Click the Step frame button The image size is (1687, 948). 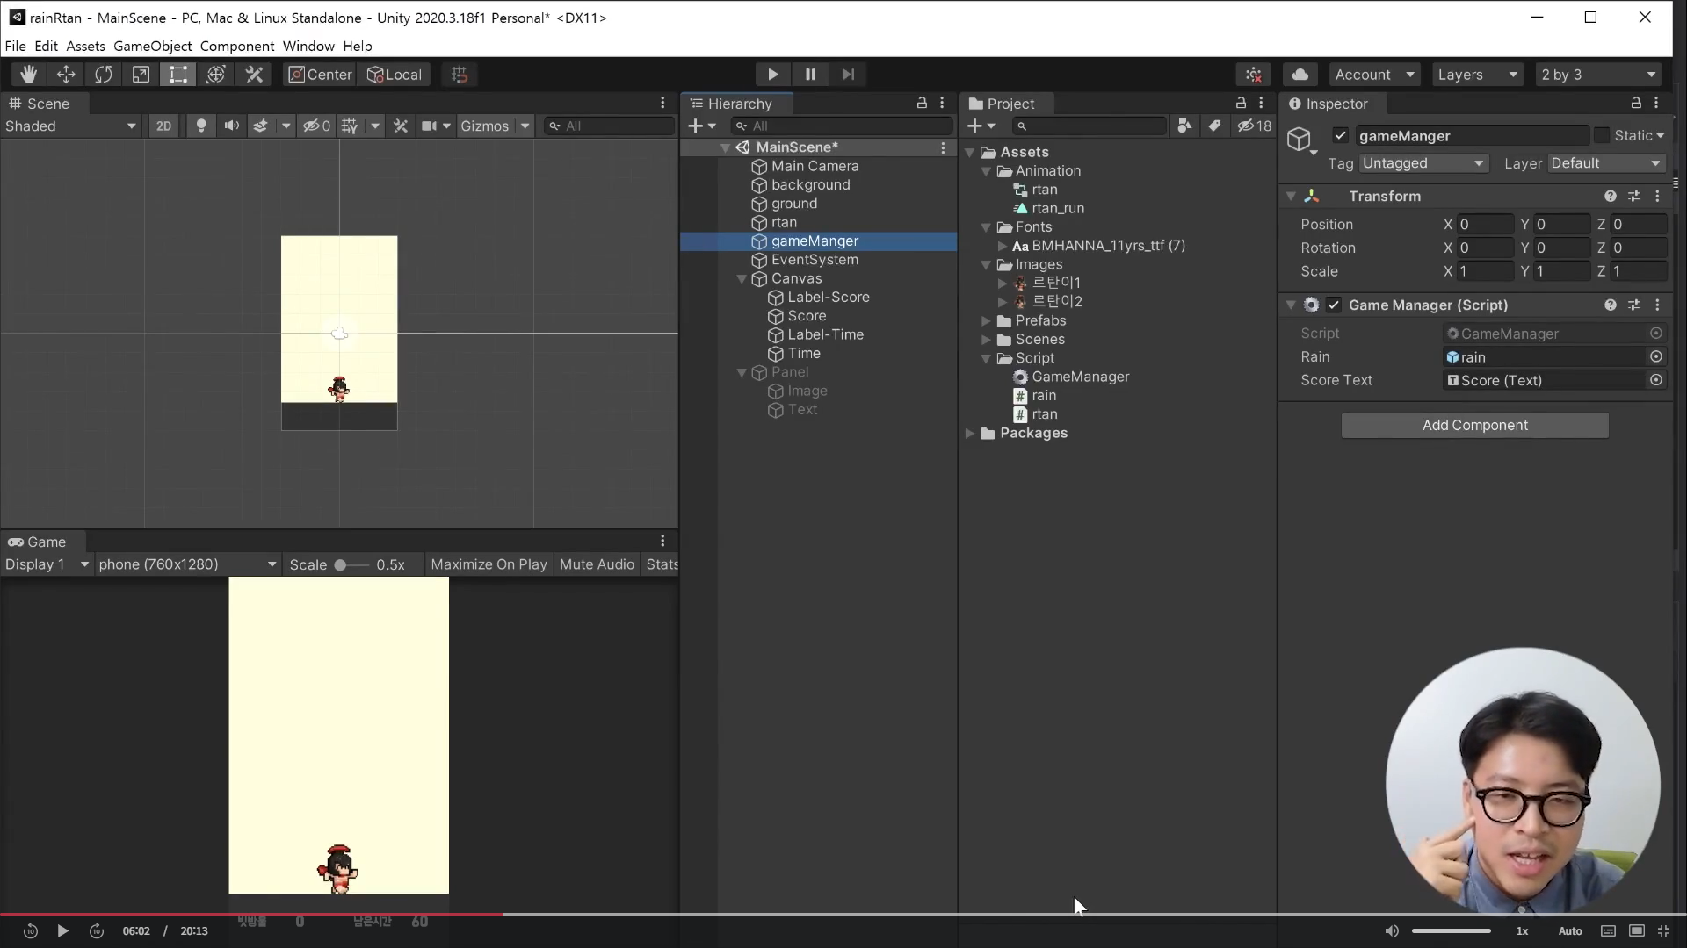[x=847, y=75]
